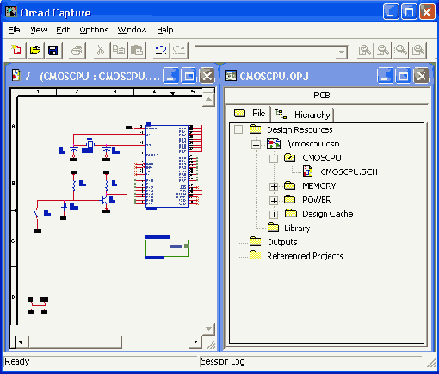Image resolution: width=439 pixels, height=374 pixels.
Task: Open the toolbar combo box dropdown arrow
Action: 341,53
